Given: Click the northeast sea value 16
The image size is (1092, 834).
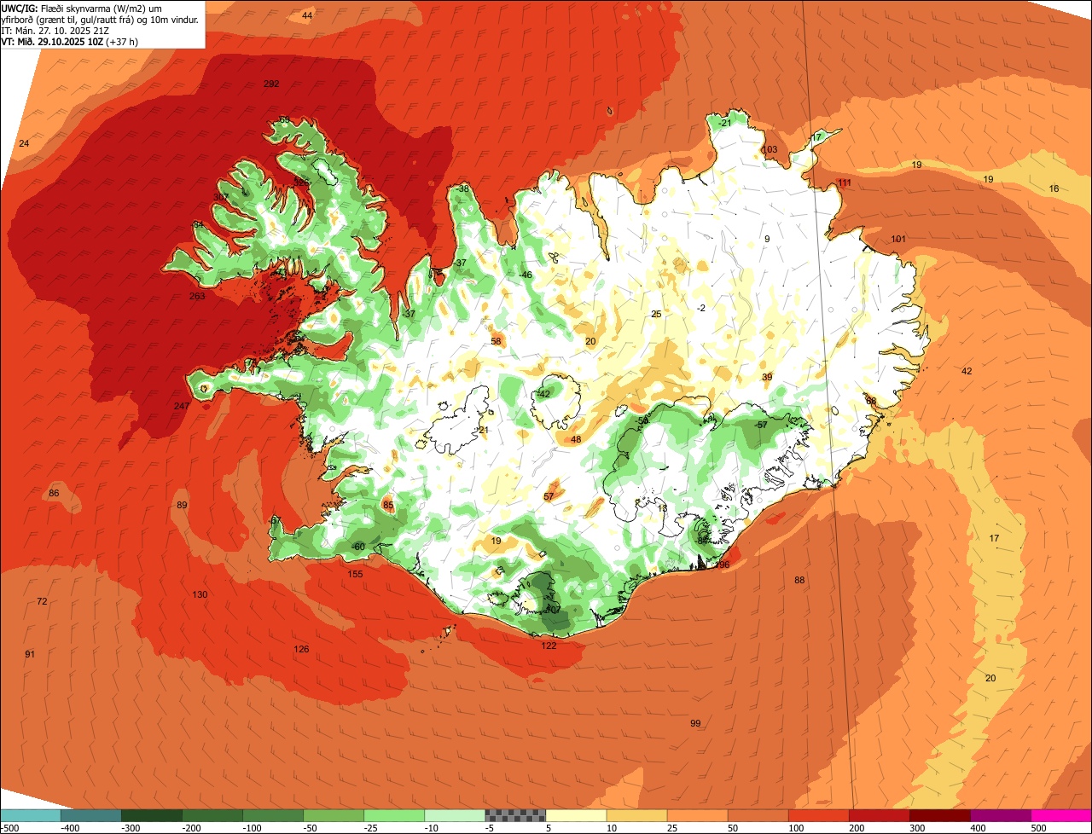Looking at the screenshot, I should [1054, 188].
